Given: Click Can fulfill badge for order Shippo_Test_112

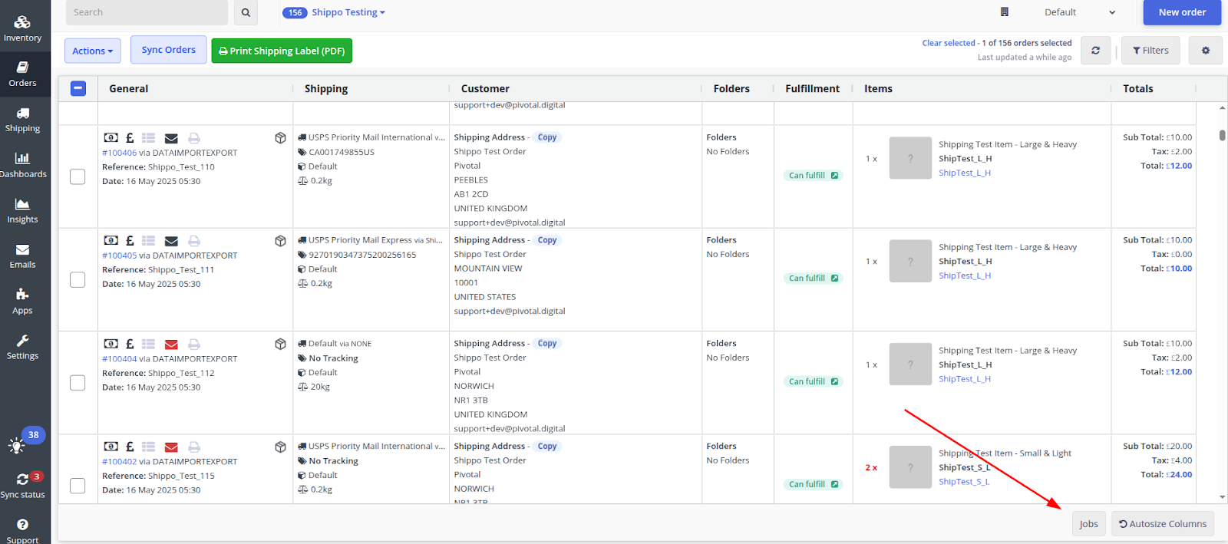Looking at the screenshot, I should 814,381.
